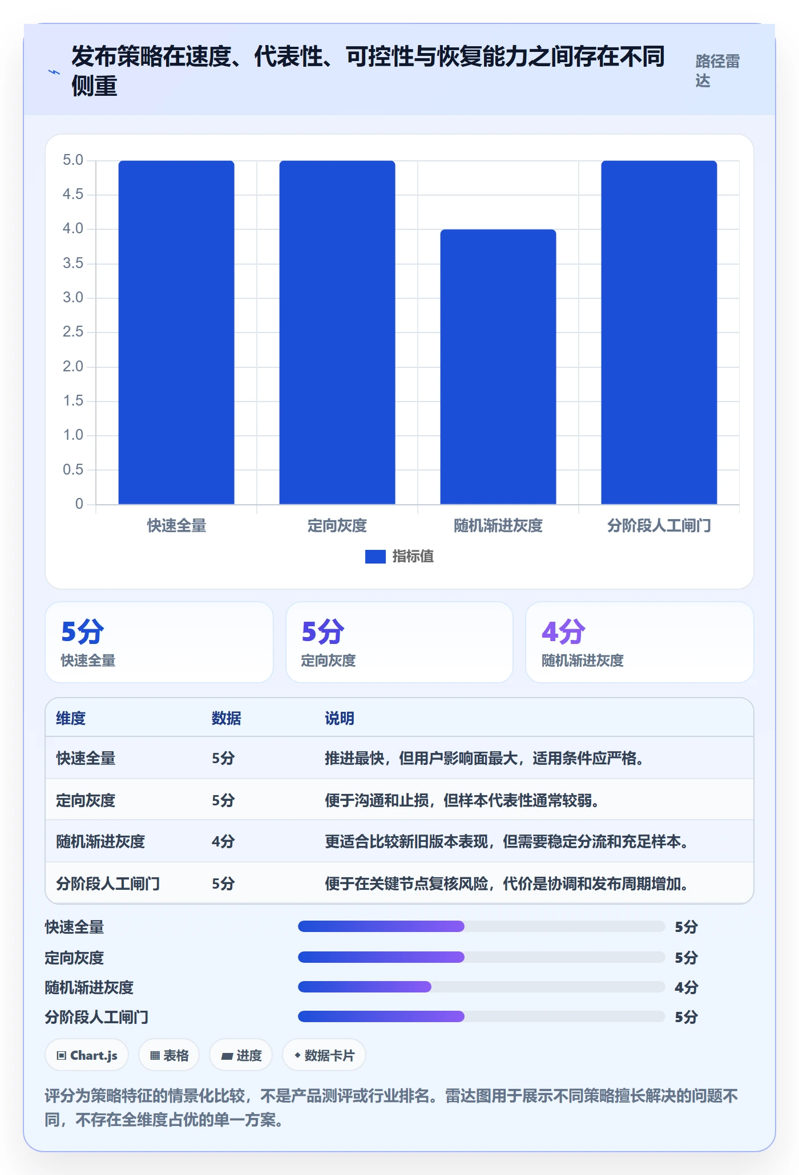Open the 4分 随机渐进灰度 data card

tap(640, 642)
